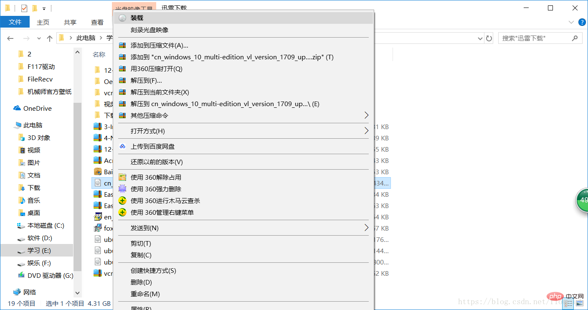Image resolution: width=588 pixels, height=310 pixels.
Task: Switch to the 查看 ribbon tab
Action: click(97, 22)
